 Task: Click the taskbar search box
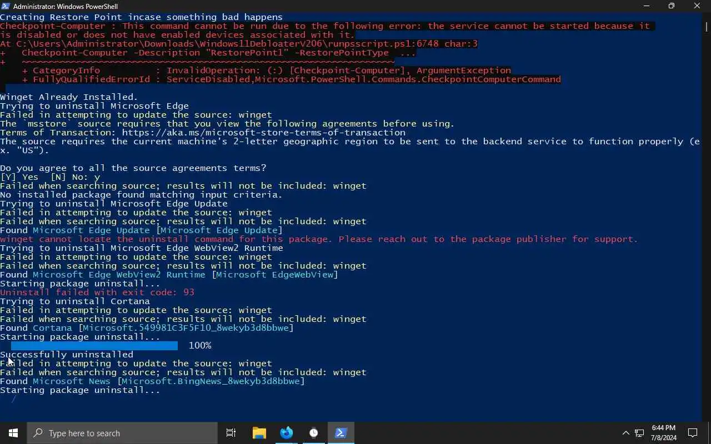pos(122,433)
